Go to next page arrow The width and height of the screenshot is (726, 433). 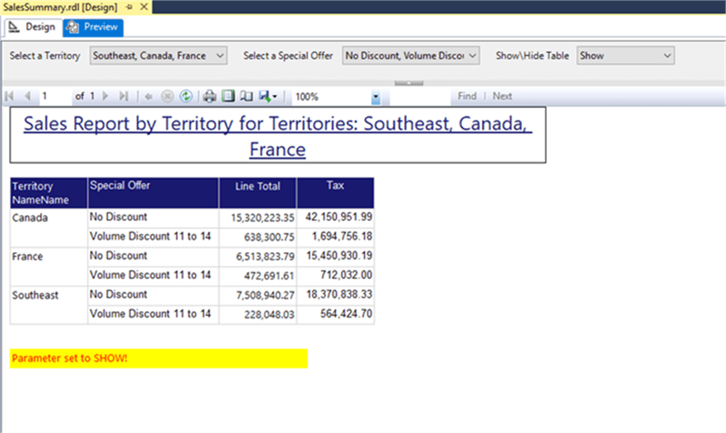click(105, 96)
